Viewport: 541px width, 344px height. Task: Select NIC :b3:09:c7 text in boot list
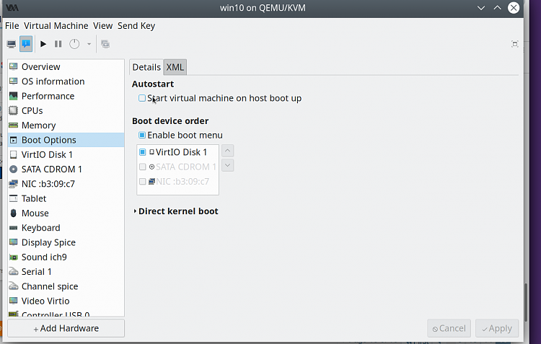182,182
